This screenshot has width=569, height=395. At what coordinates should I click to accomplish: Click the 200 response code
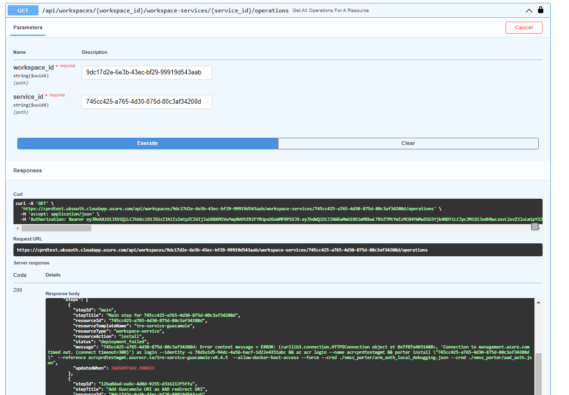(x=17, y=290)
